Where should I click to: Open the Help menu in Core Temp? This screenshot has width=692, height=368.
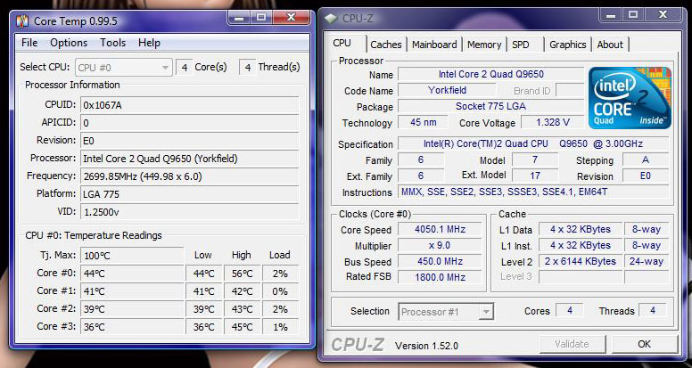pos(149,43)
